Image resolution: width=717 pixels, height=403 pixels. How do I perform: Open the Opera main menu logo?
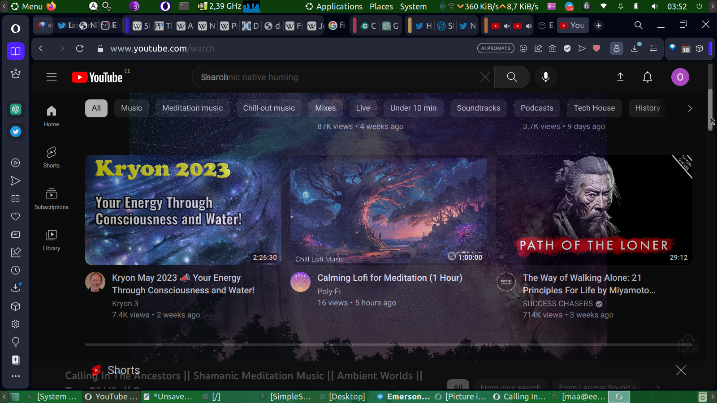point(16,29)
